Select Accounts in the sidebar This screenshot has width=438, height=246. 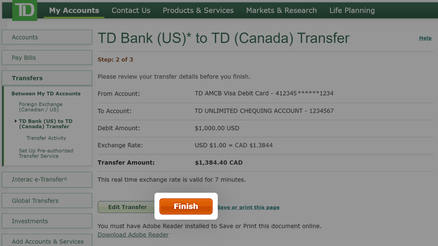(x=47, y=37)
